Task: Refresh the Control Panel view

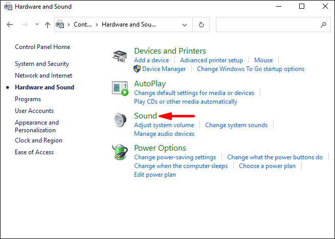Action: click(x=202, y=25)
